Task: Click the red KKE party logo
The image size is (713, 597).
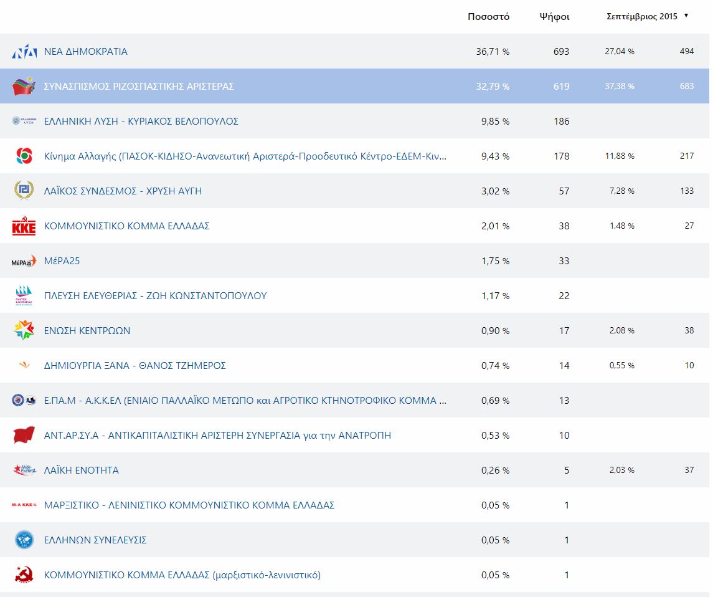Action: 24,226
